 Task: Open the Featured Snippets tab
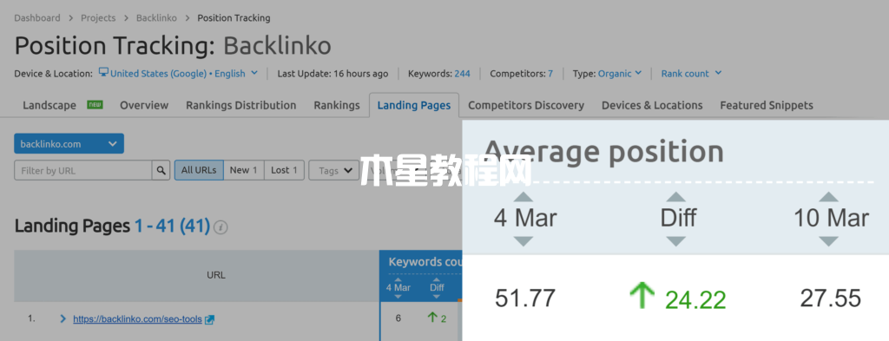pos(767,105)
